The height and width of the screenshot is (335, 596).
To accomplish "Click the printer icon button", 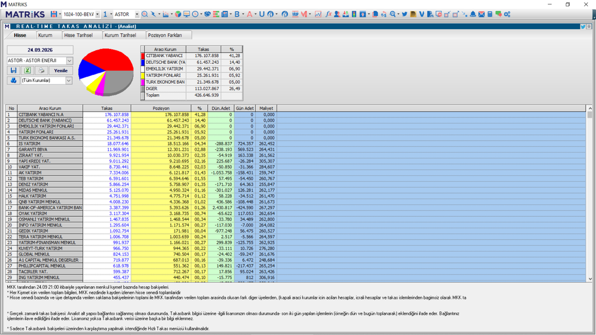I will tap(41, 70).
